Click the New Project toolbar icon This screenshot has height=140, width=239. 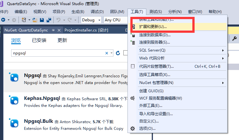(24, 20)
